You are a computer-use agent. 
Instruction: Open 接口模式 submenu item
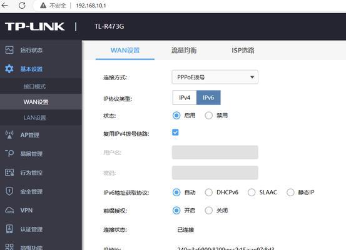[x=41, y=86]
